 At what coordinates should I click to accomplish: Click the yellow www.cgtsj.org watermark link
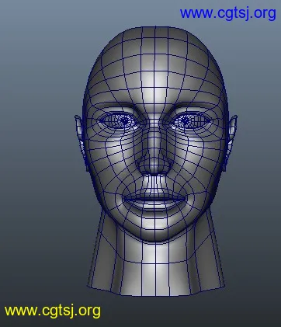[53, 311]
